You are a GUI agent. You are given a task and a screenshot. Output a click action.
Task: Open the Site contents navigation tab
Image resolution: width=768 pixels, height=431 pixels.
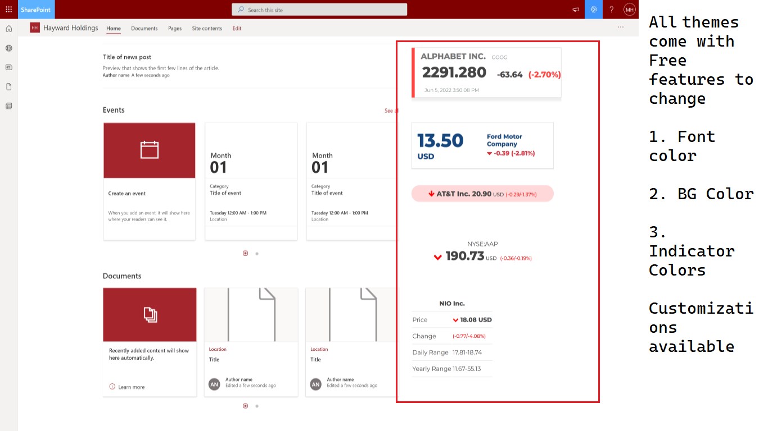[207, 29]
